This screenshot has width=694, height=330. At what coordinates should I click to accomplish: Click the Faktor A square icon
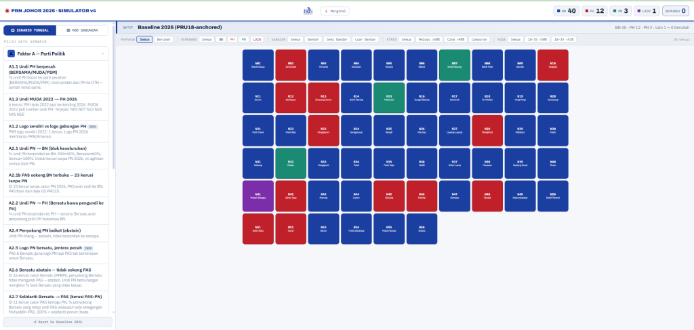pos(11,54)
